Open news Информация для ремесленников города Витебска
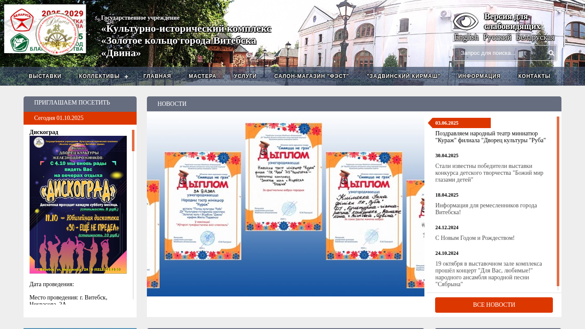Image resolution: width=585 pixels, height=329 pixels. tap(486, 209)
